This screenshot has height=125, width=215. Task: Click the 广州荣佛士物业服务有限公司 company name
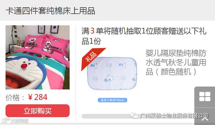(x=174, y=116)
